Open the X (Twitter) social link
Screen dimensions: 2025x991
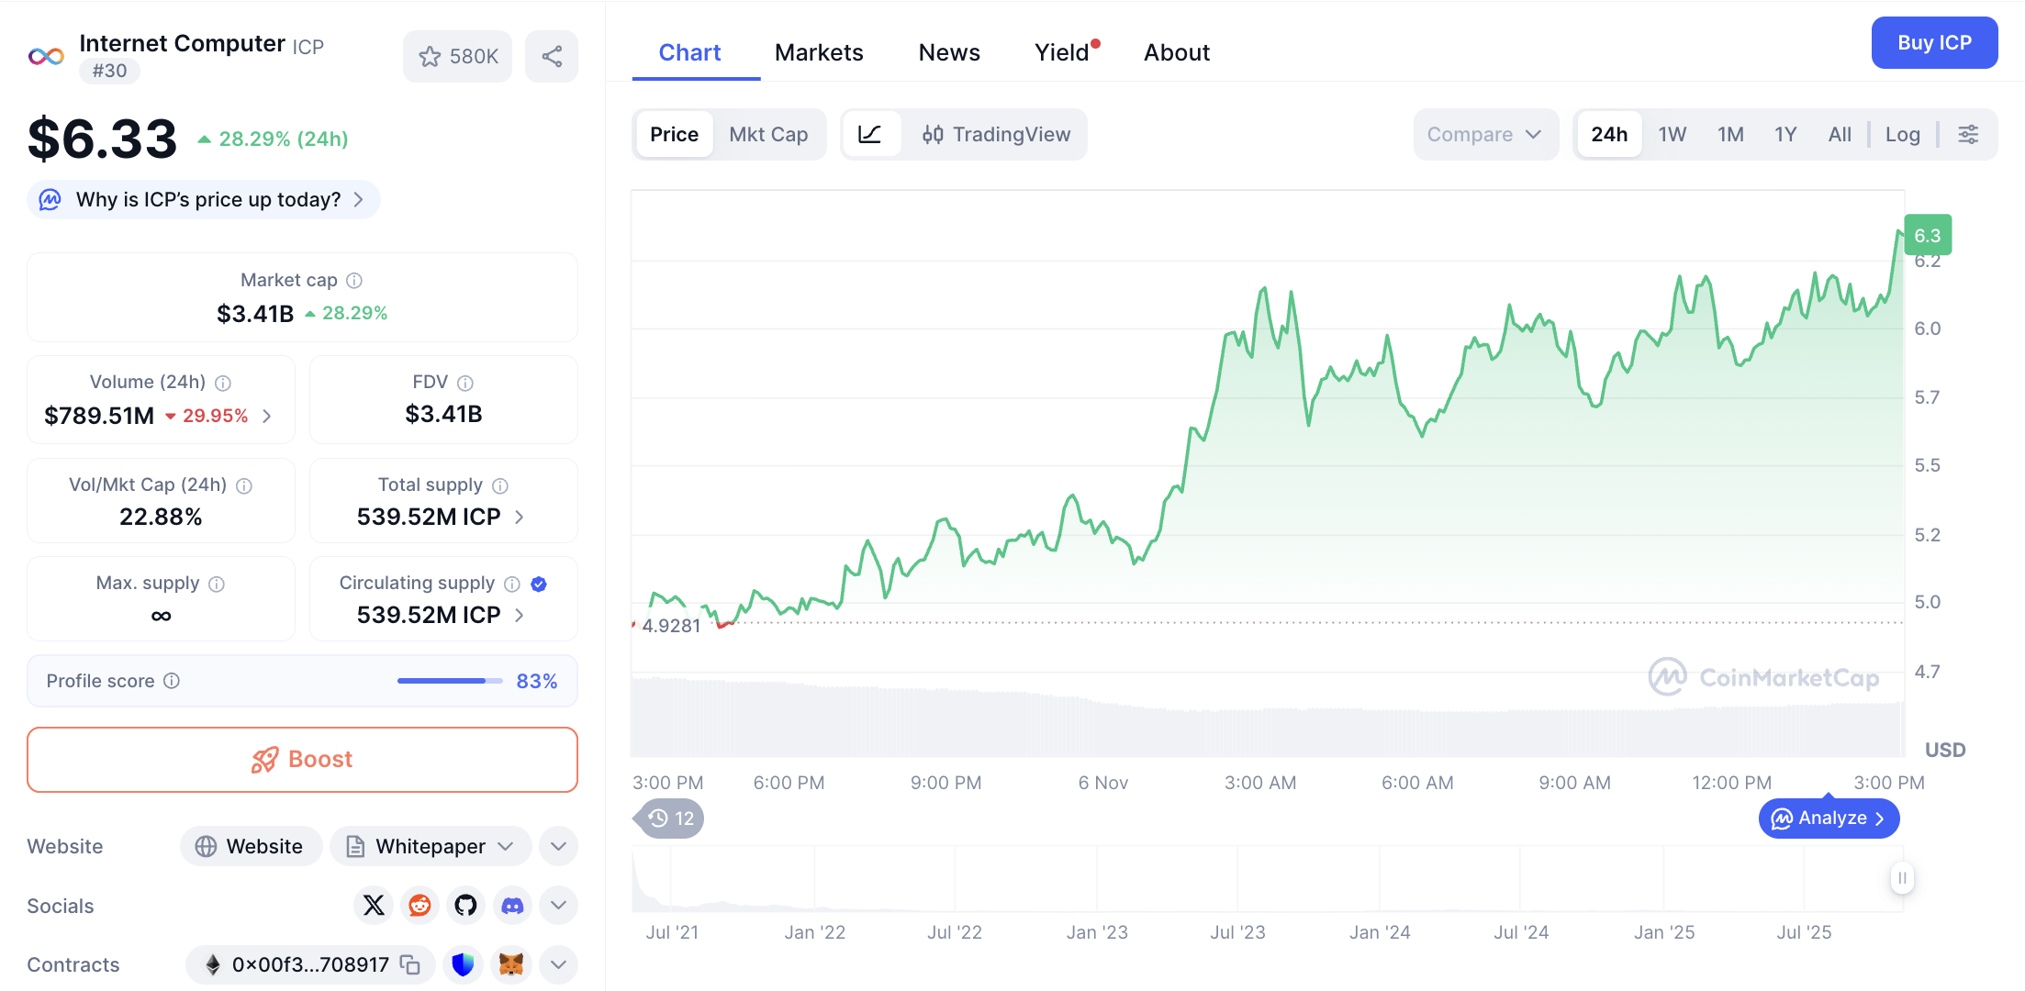(x=374, y=906)
